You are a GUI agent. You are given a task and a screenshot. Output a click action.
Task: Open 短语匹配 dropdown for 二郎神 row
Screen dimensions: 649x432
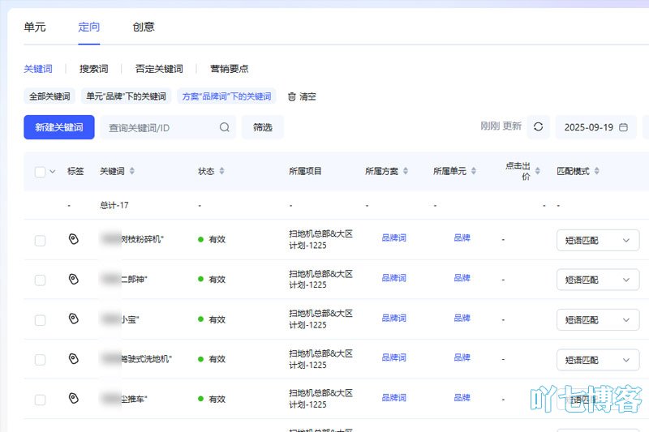pyautogui.click(x=598, y=280)
